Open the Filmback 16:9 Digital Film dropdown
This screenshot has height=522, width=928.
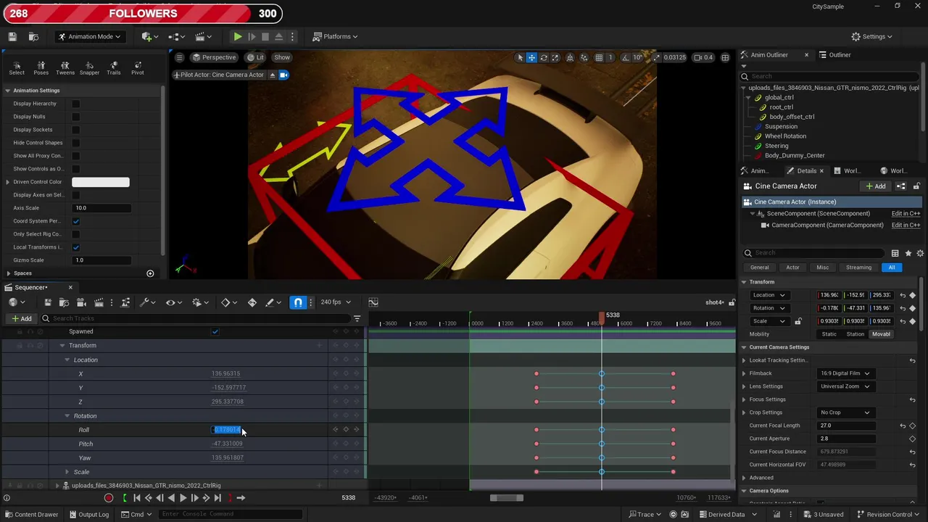(845, 373)
